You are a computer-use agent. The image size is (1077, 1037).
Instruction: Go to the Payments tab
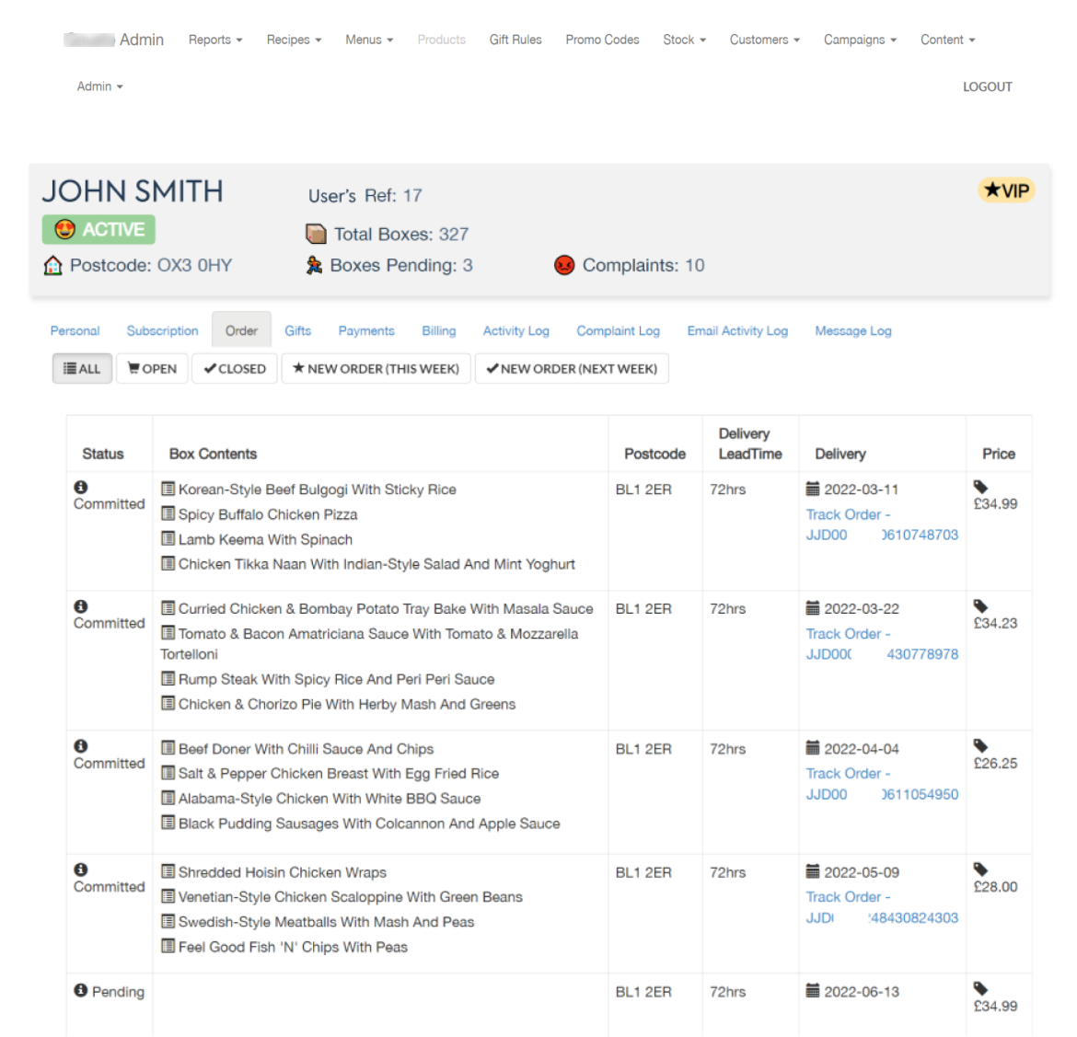(366, 331)
